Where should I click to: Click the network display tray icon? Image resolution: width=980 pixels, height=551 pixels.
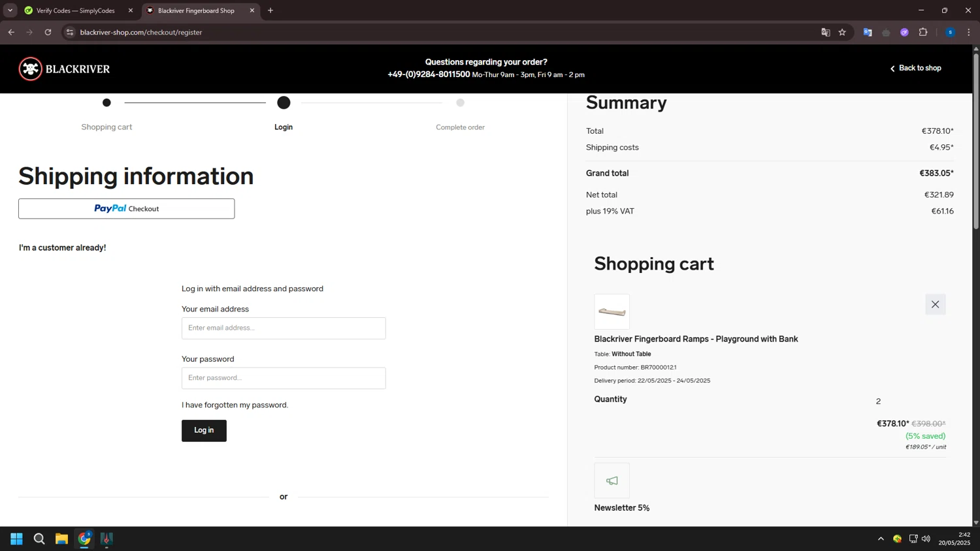tap(913, 539)
